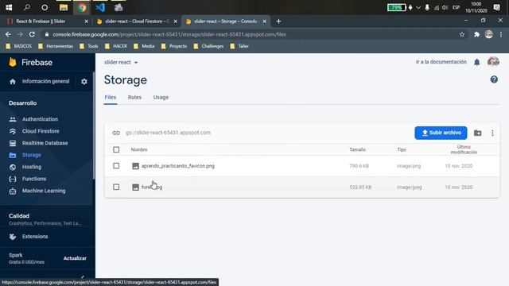Check the forest jpg row checkbox
Image resolution: width=509 pixels, height=286 pixels.
pyautogui.click(x=116, y=187)
